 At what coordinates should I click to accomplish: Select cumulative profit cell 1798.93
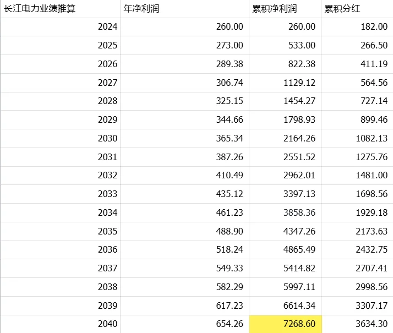pyautogui.click(x=285, y=120)
